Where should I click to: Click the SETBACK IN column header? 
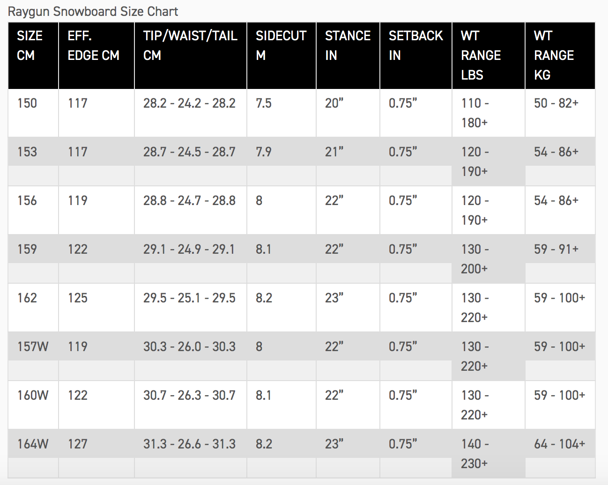coord(415,45)
